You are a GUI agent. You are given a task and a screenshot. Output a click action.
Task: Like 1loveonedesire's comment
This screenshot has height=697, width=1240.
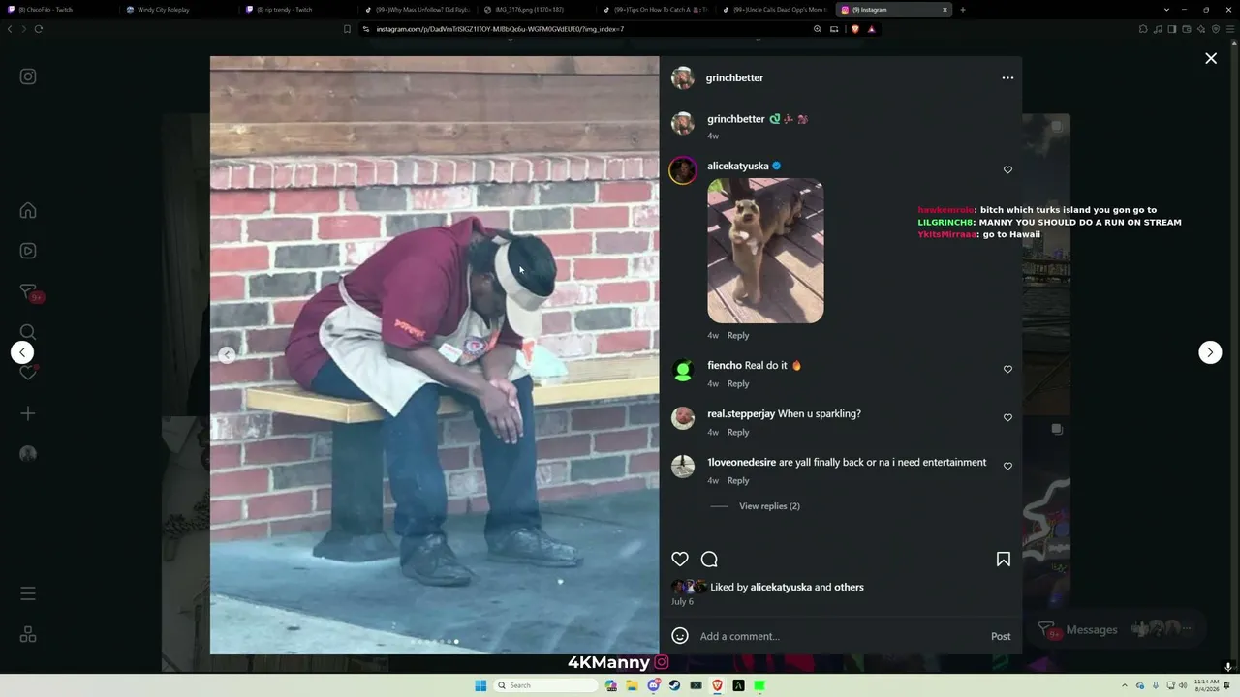coord(1007,467)
